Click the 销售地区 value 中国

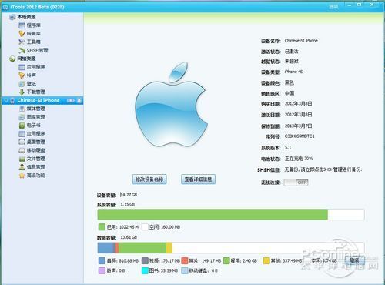point(290,93)
